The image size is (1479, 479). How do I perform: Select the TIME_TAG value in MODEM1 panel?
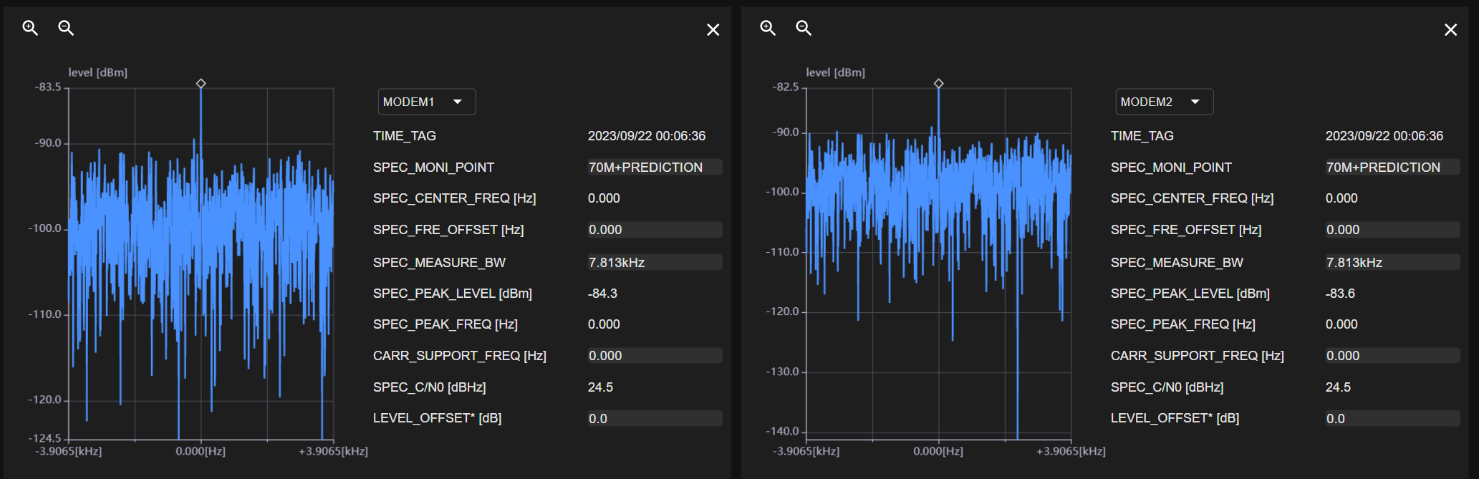(x=647, y=136)
